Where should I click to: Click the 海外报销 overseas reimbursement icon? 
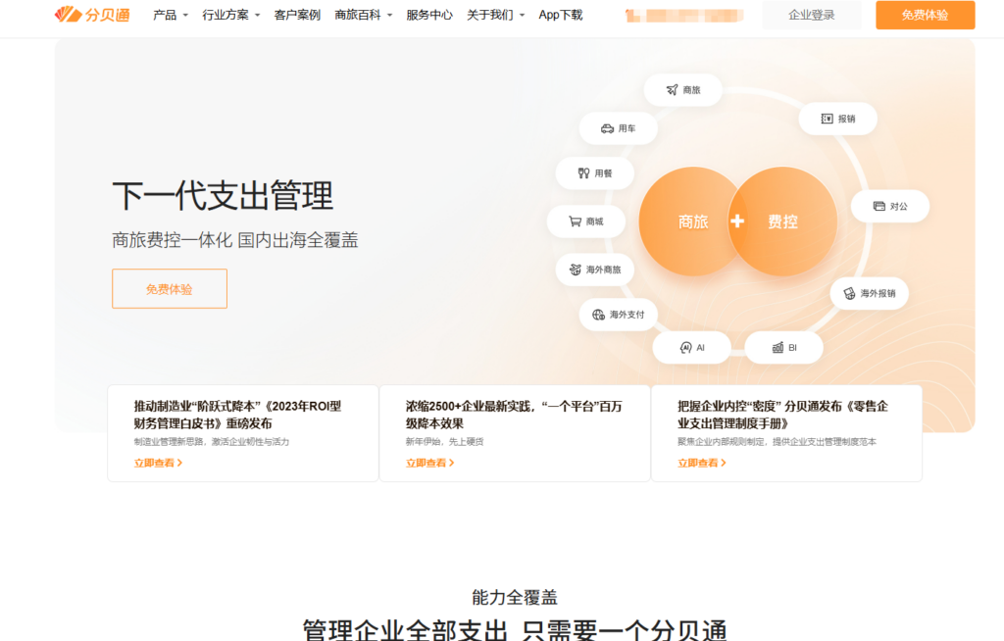point(869,293)
